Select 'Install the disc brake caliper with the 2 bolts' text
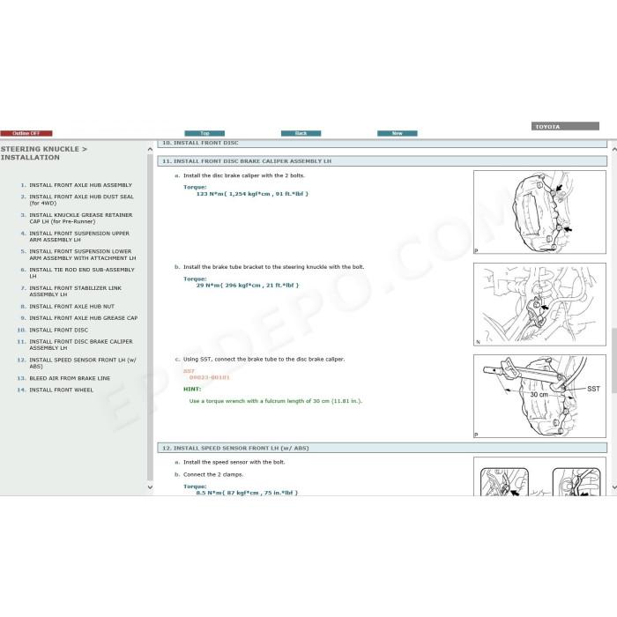 [x=244, y=176]
